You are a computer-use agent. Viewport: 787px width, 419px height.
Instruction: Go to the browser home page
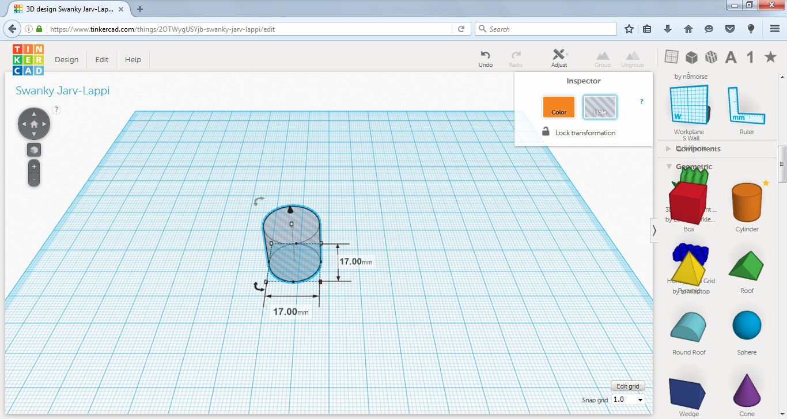[688, 29]
